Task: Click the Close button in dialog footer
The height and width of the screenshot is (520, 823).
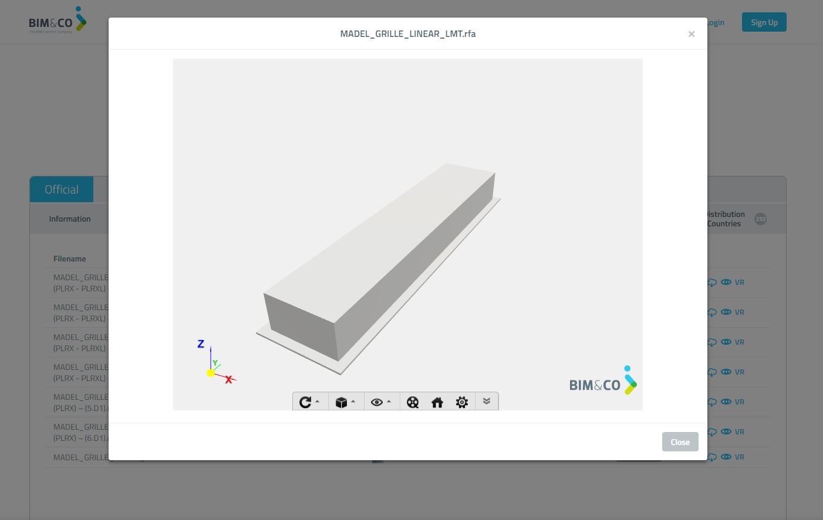Action: pyautogui.click(x=680, y=442)
